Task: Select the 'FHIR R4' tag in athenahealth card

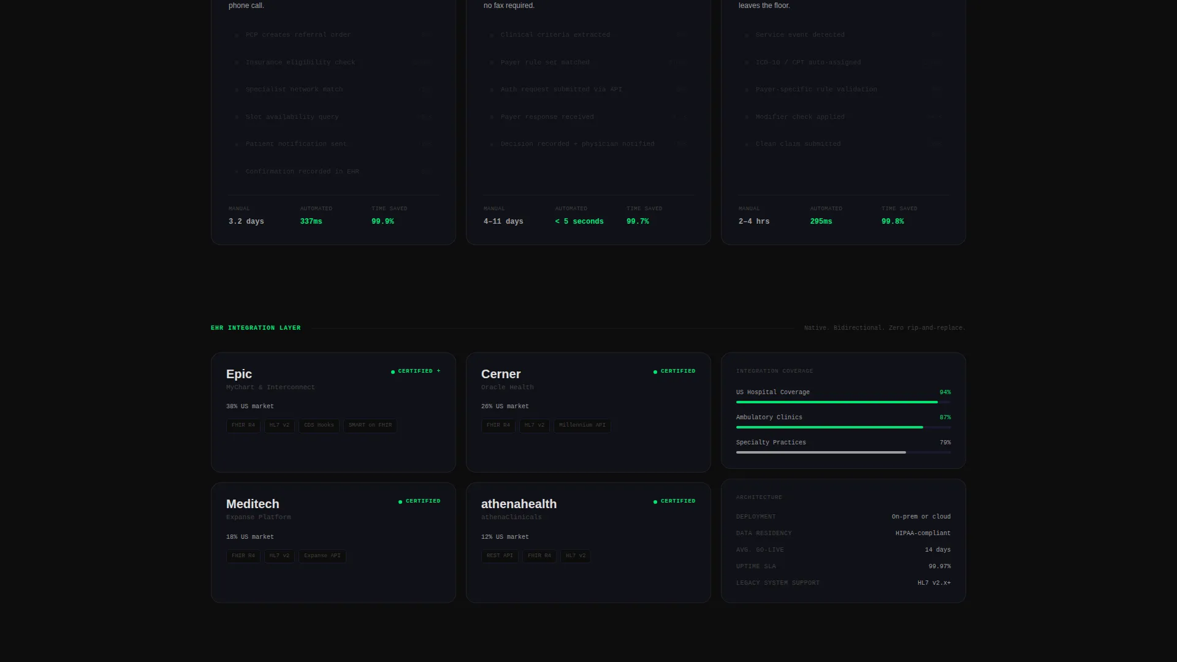Action: [539, 556]
